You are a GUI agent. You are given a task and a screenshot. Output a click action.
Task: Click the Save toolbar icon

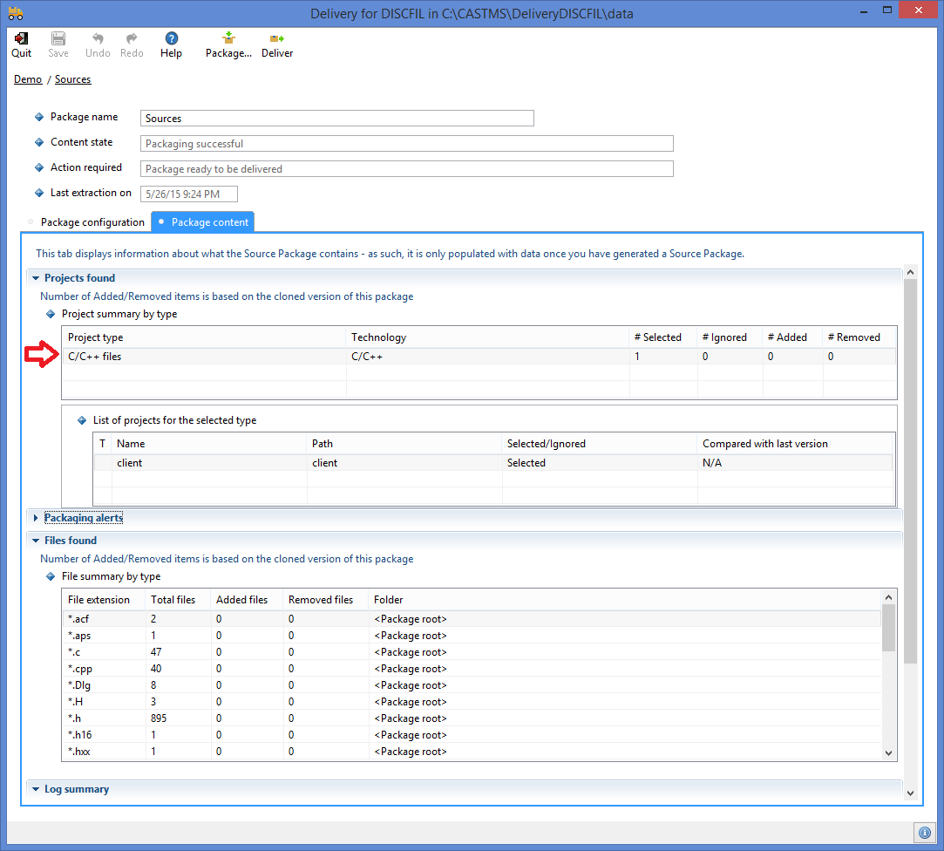(58, 39)
